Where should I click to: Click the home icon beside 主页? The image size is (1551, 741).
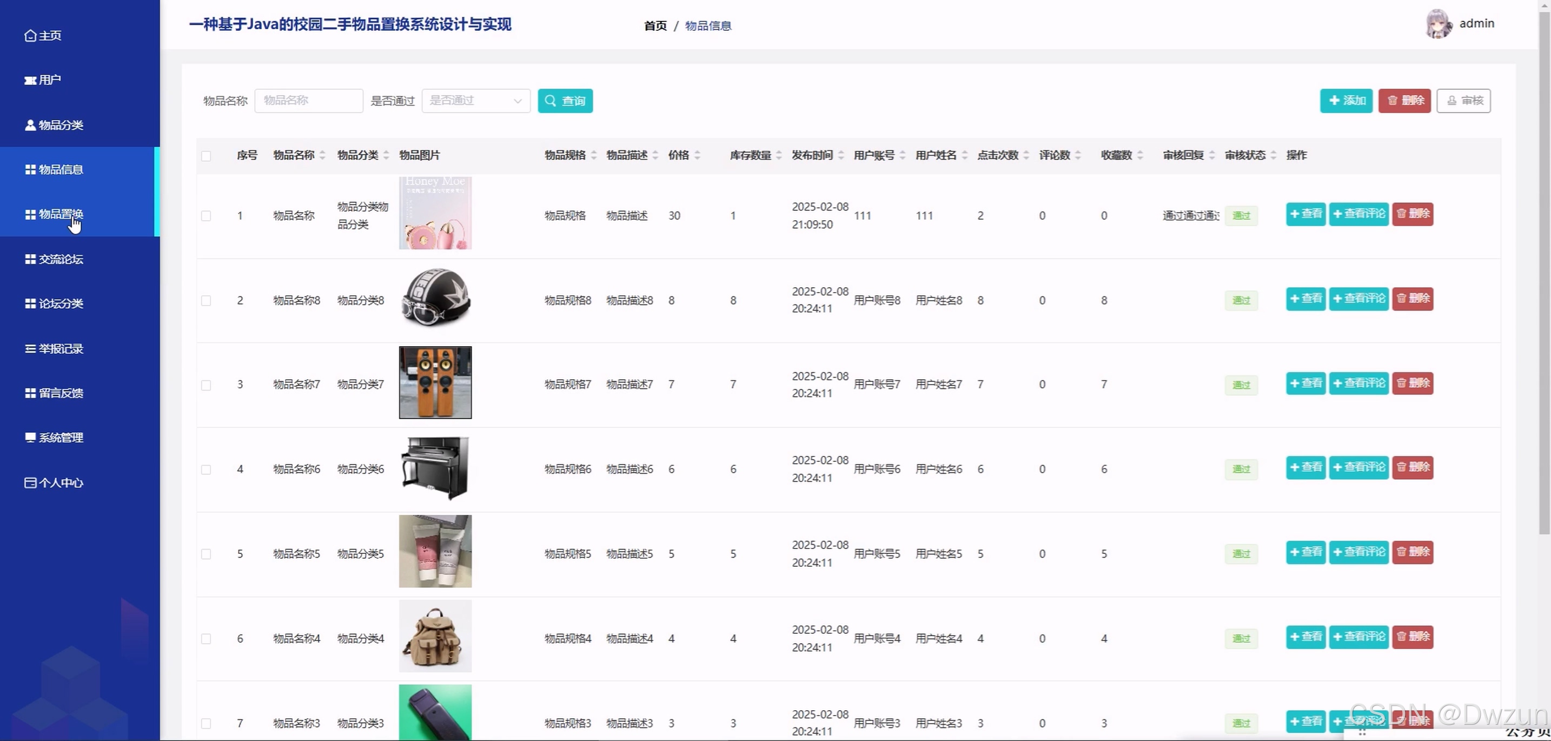point(30,36)
